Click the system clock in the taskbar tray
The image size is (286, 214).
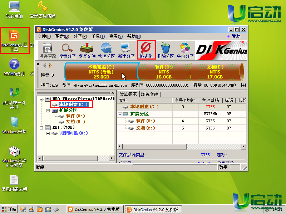tap(277, 209)
